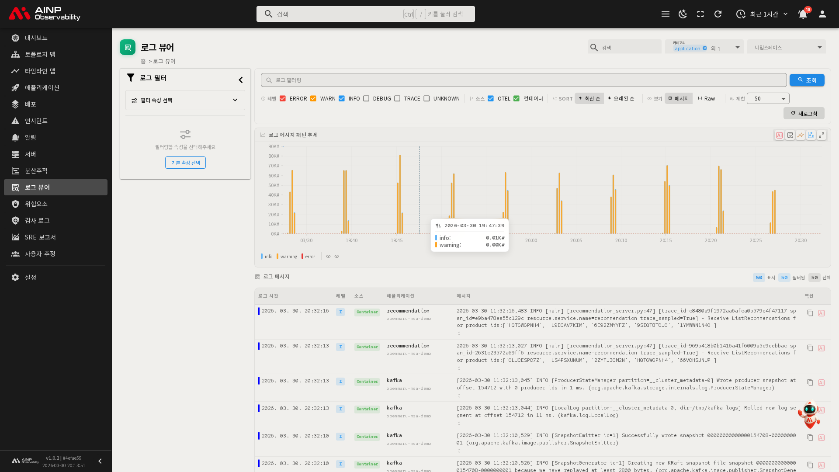
Task: Toggle the OTEL source checkbox
Action: pos(491,99)
